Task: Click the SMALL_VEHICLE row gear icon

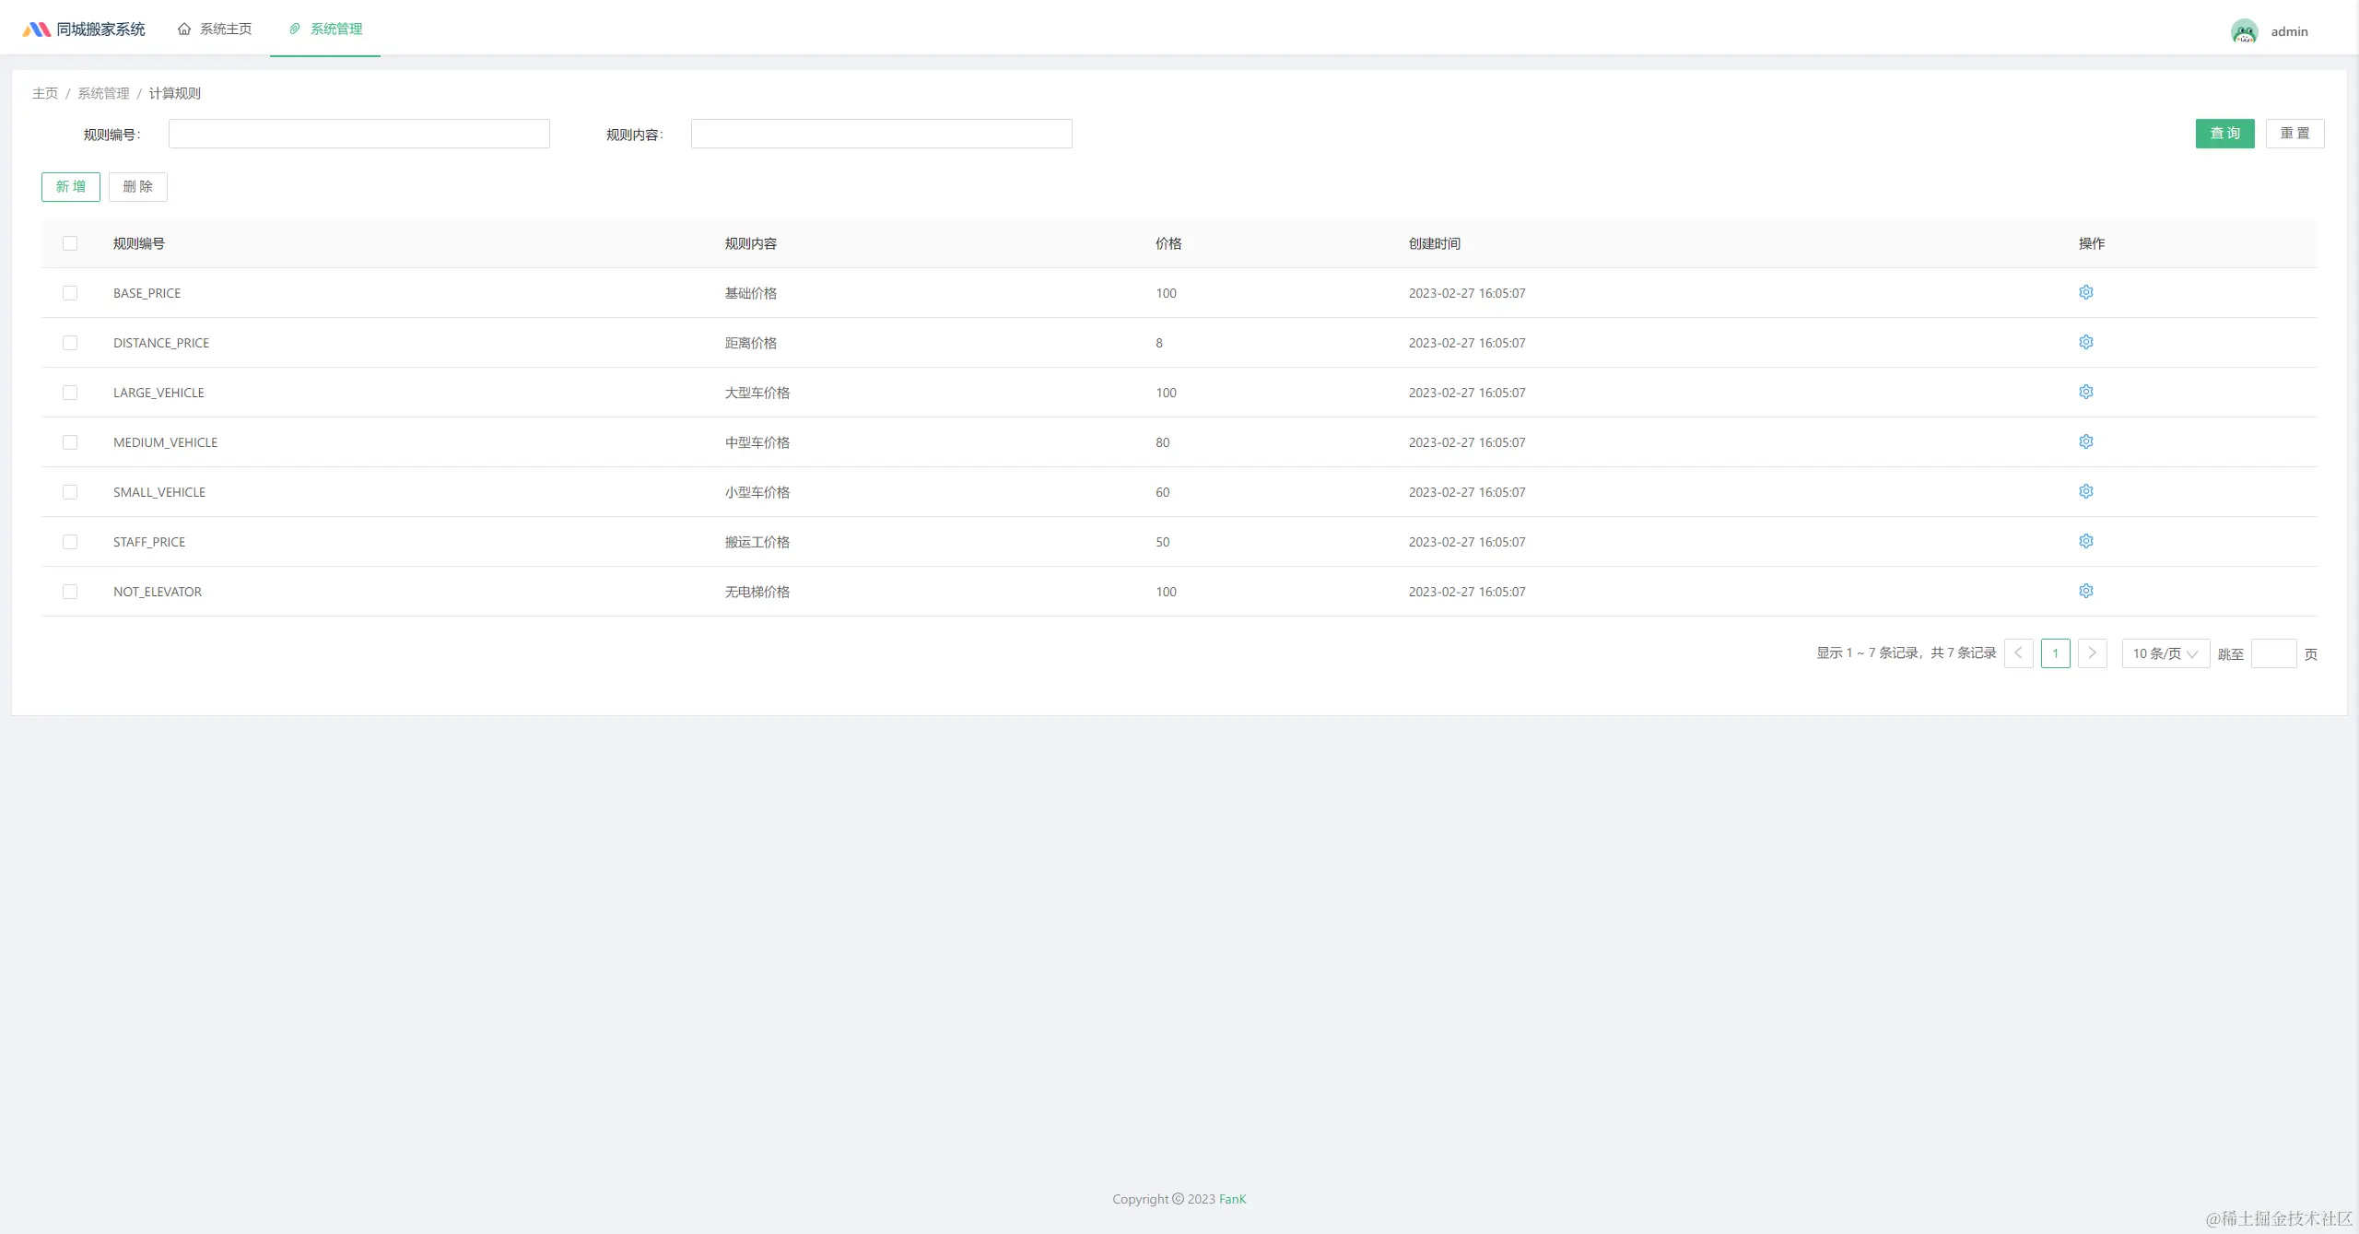Action: [x=2086, y=491]
